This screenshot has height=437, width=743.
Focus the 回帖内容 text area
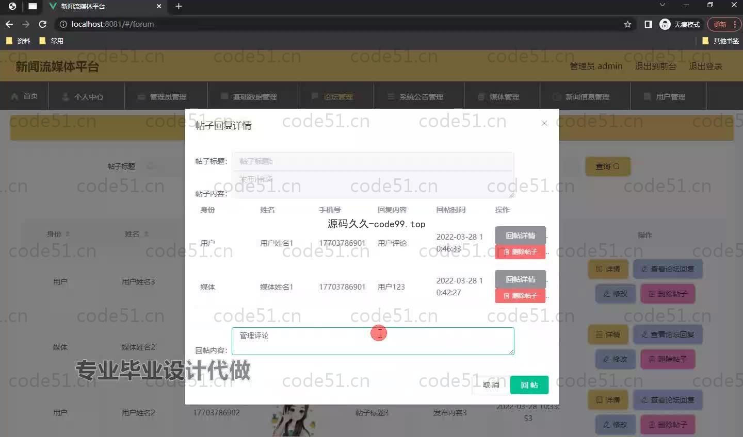(373, 341)
